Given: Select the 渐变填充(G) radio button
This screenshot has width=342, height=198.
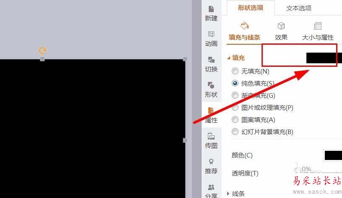Looking at the screenshot, I should [235, 95].
